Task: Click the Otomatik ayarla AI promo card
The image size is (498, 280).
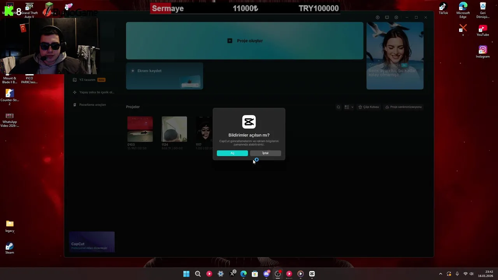Action: tap(395, 56)
